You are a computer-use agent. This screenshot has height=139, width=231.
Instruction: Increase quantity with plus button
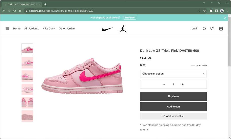183,84
